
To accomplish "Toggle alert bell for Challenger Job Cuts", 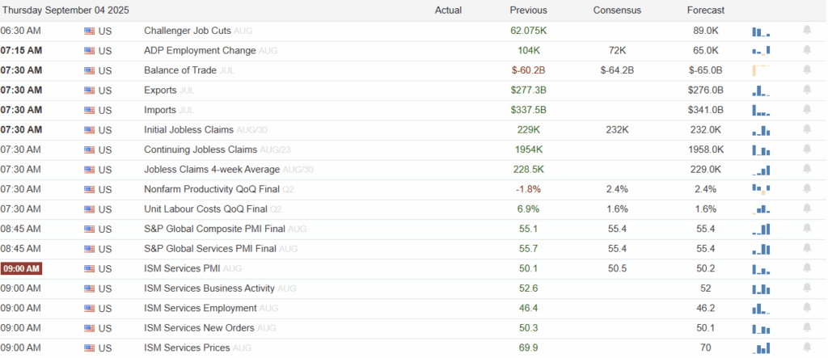I will pos(806,31).
